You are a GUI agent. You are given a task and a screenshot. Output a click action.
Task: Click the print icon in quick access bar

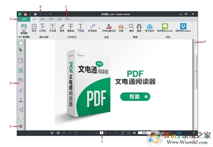click(35, 14)
